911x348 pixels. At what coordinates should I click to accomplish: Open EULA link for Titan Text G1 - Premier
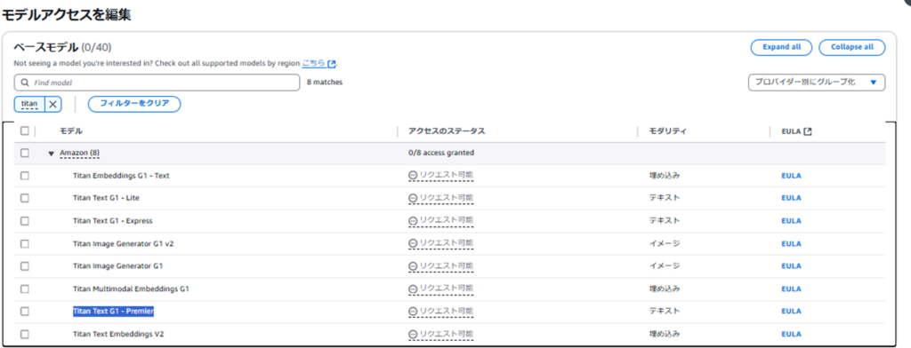(791, 312)
